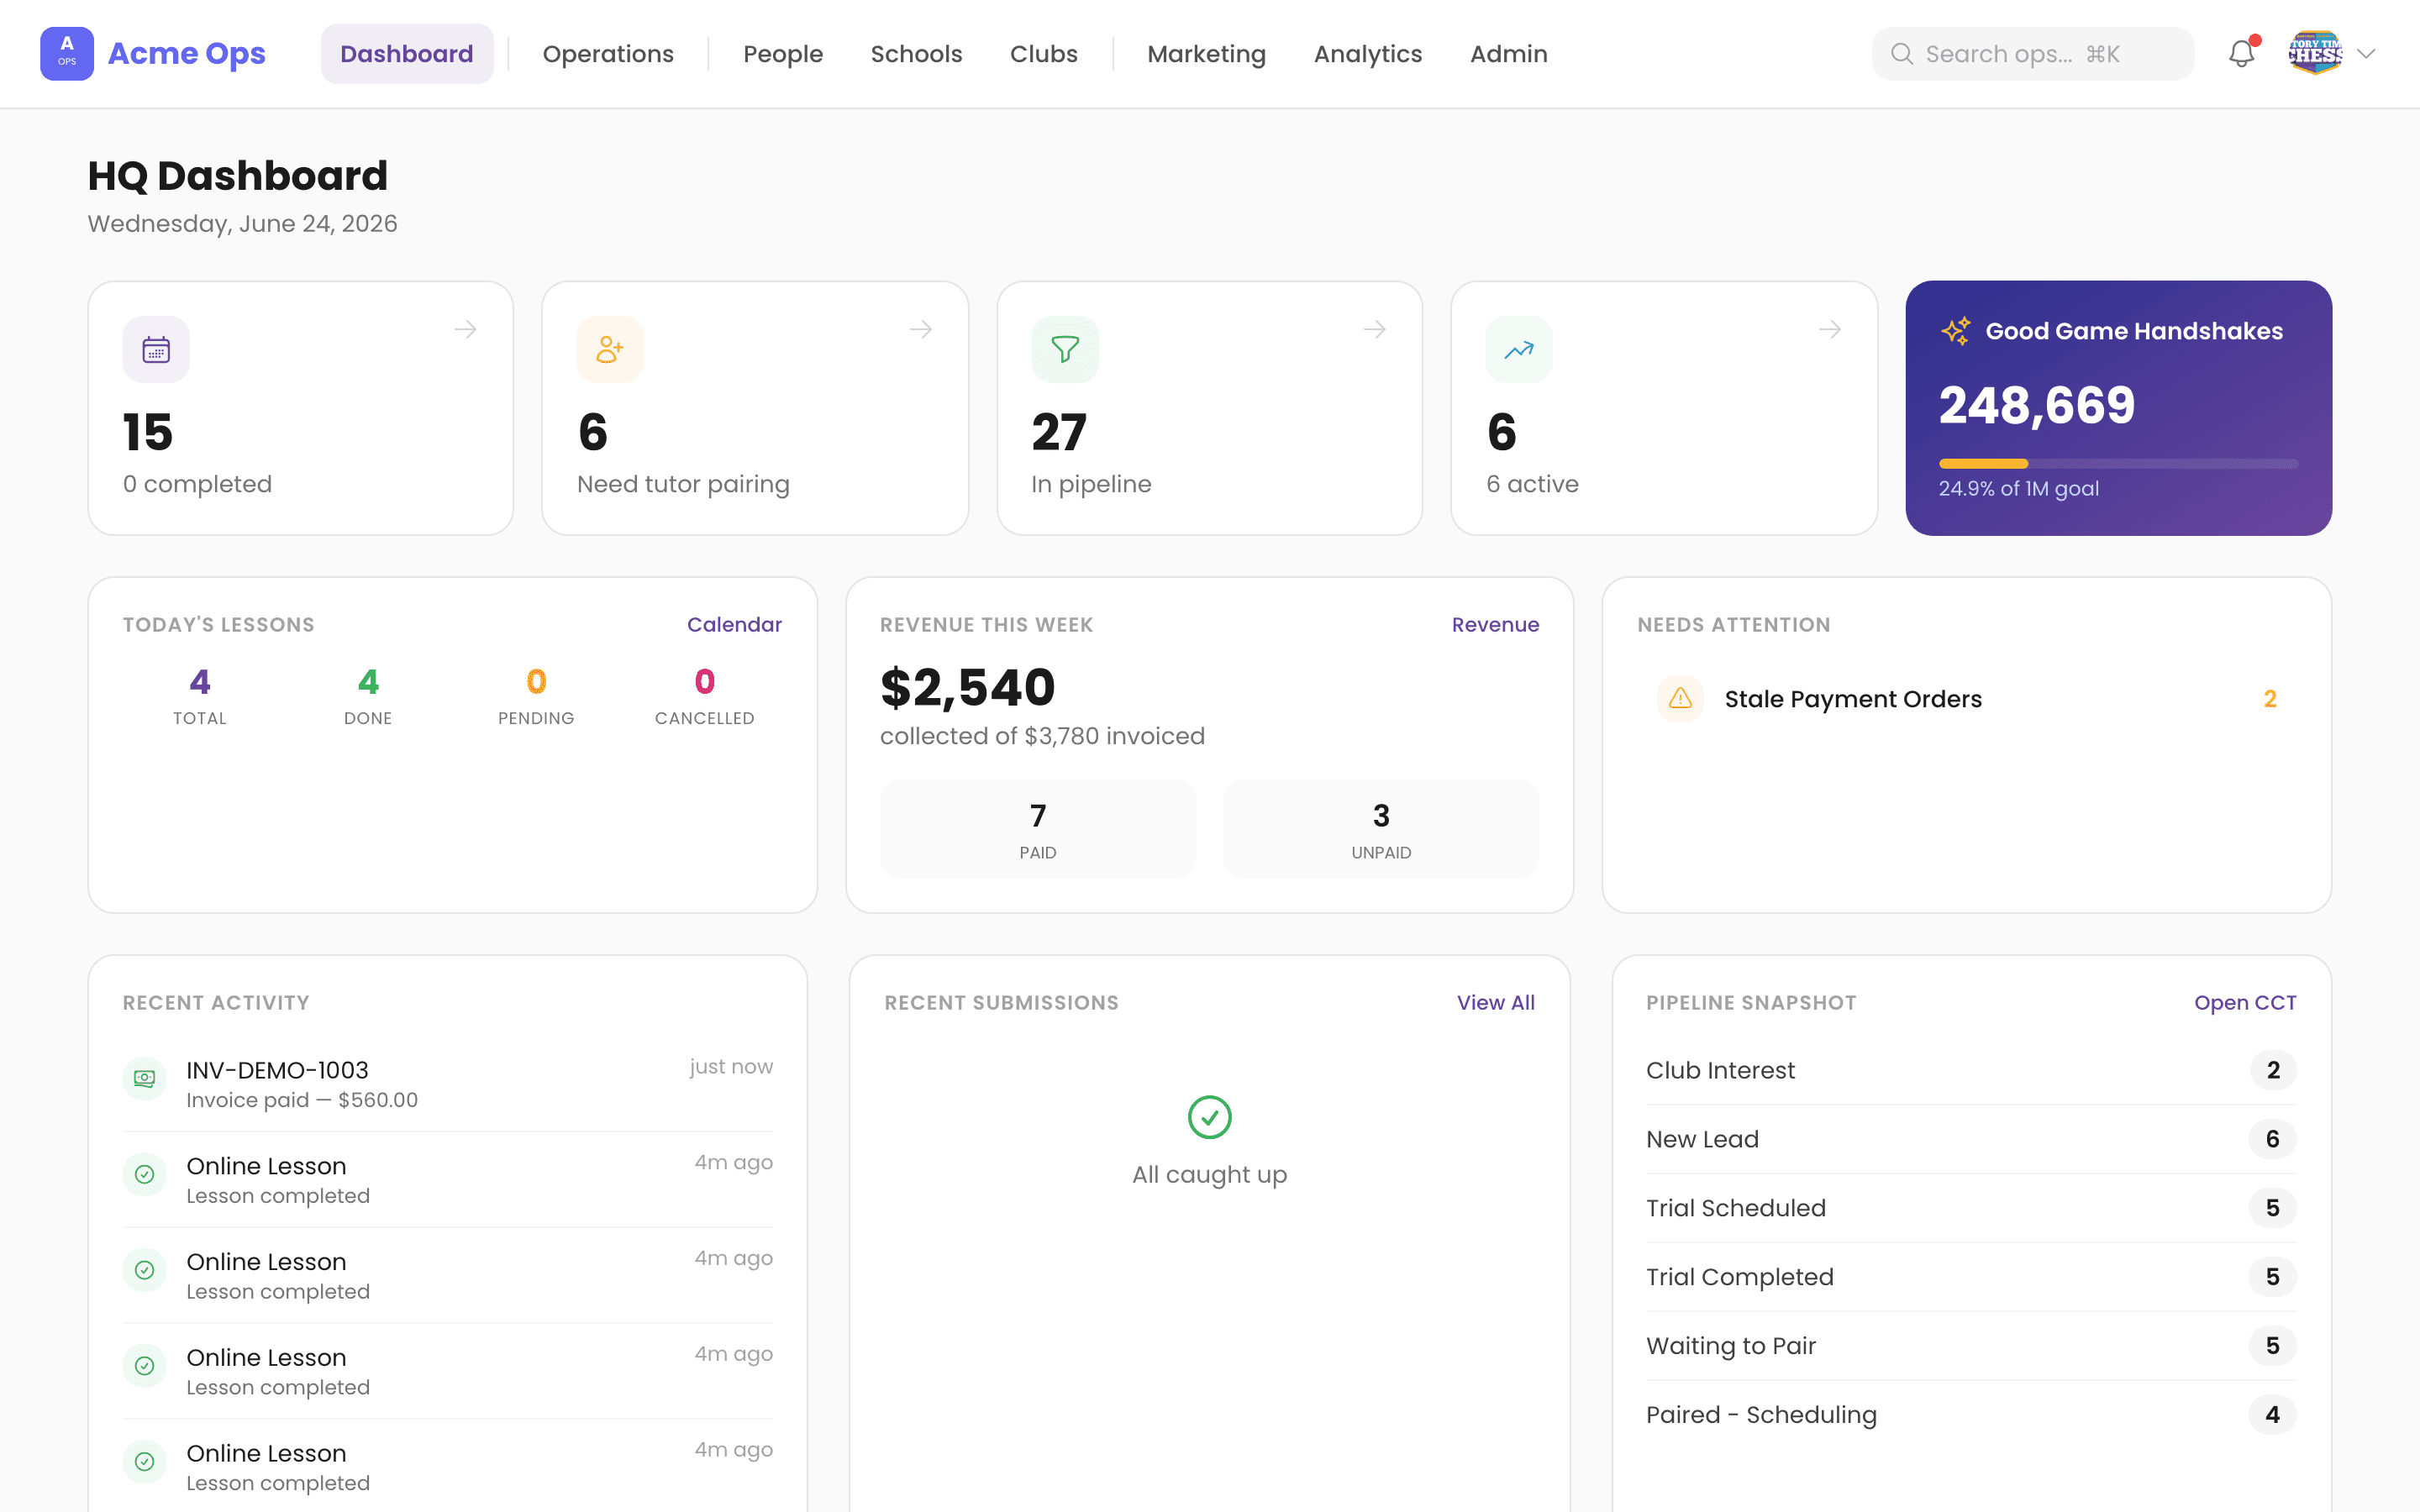Focus the Search ops field
This screenshot has height=1512, width=2420.
tap(2033, 54)
